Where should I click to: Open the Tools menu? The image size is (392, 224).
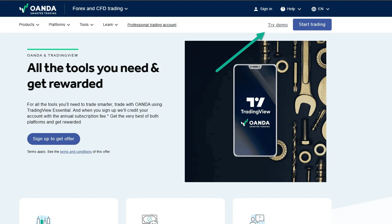coord(87,25)
